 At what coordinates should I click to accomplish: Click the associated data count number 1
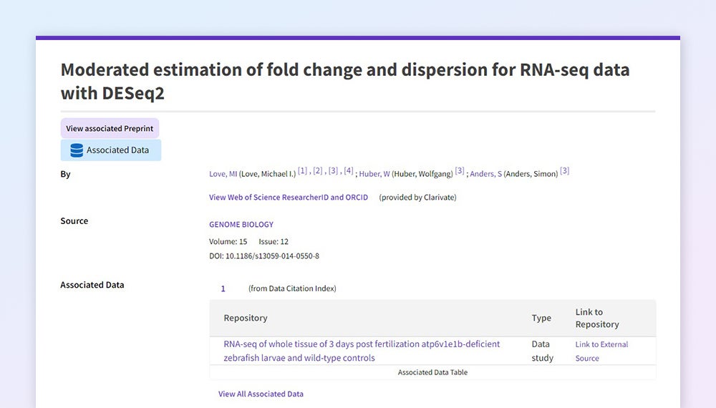[223, 289]
